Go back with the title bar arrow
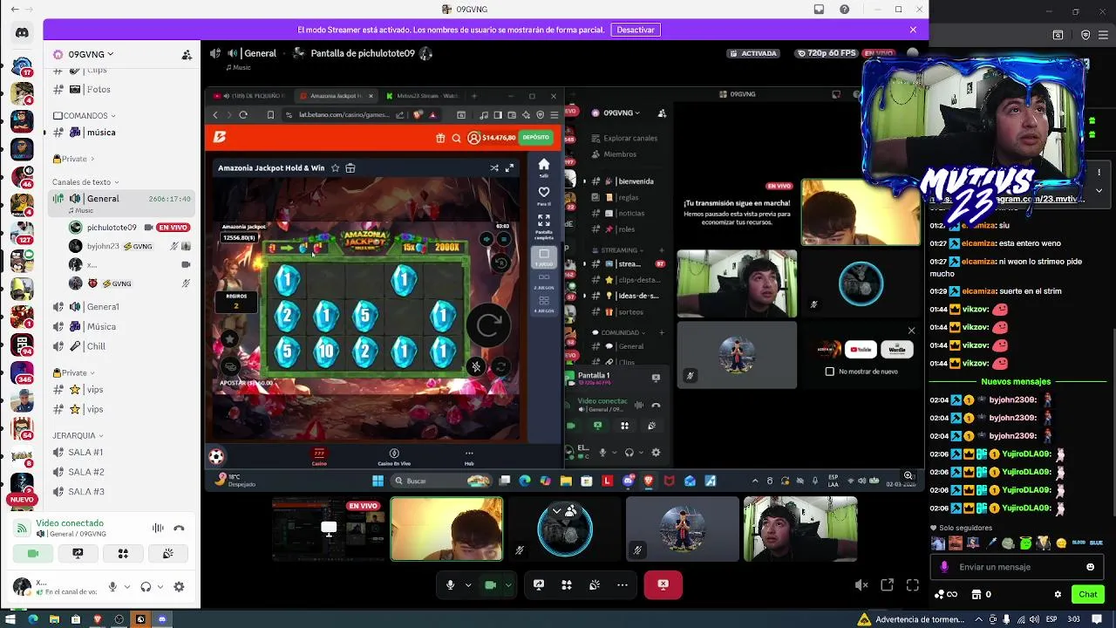 14,10
